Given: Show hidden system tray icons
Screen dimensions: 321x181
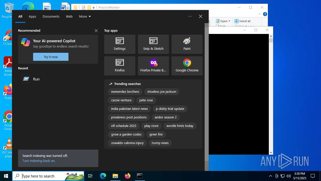Looking at the screenshot, I should pyautogui.click(x=270, y=176).
